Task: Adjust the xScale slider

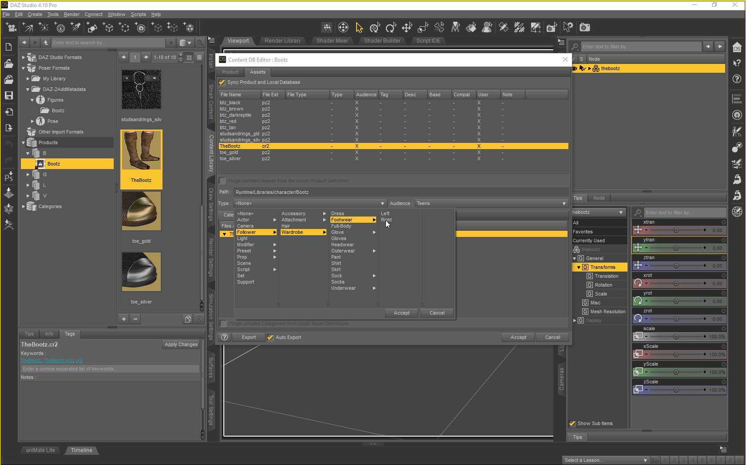Action: 676,355
